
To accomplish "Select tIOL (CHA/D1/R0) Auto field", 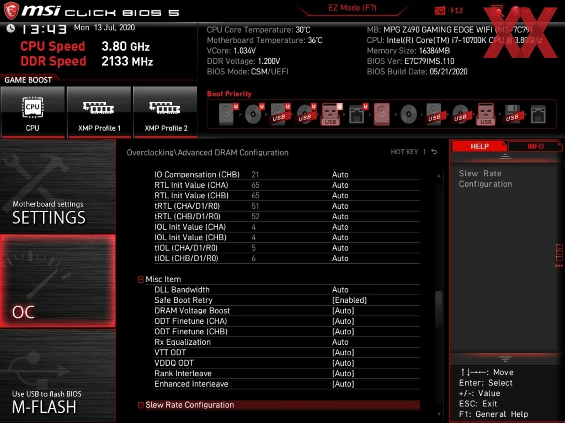I will [340, 248].
